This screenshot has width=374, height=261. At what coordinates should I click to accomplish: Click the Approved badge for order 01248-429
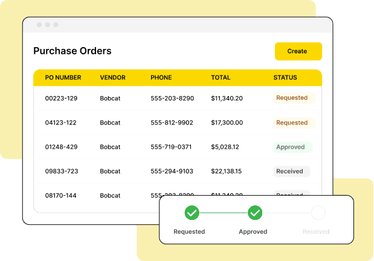[x=292, y=147]
